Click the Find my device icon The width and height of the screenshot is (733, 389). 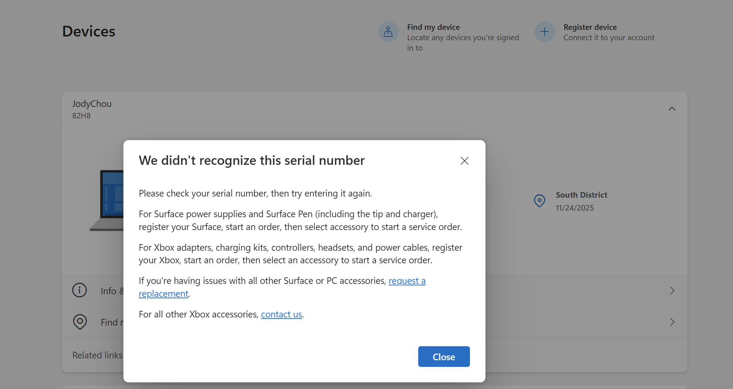point(388,32)
